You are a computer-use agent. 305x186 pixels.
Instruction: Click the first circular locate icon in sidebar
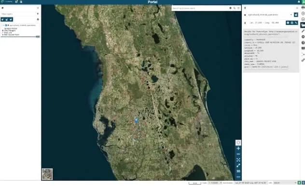pyautogui.click(x=303, y=13)
